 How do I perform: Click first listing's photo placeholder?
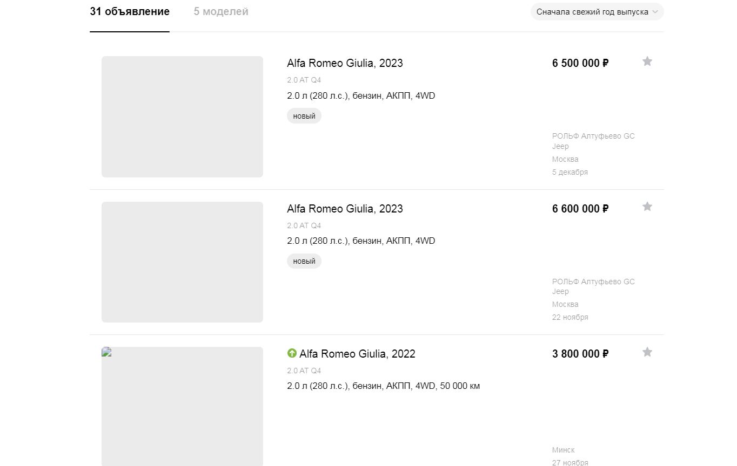[182, 116]
